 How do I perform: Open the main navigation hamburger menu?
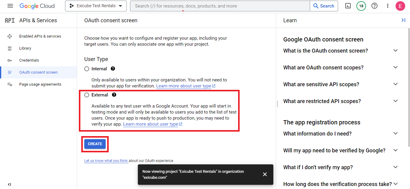pyautogui.click(x=10, y=6)
